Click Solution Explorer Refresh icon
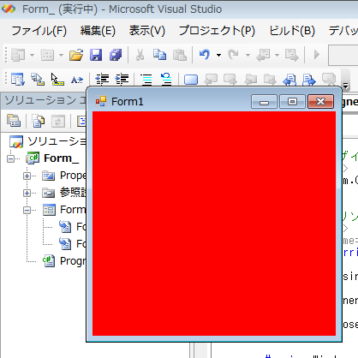 pyautogui.click(x=58, y=122)
